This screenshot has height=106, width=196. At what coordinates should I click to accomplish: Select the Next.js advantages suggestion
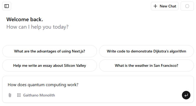49,51
